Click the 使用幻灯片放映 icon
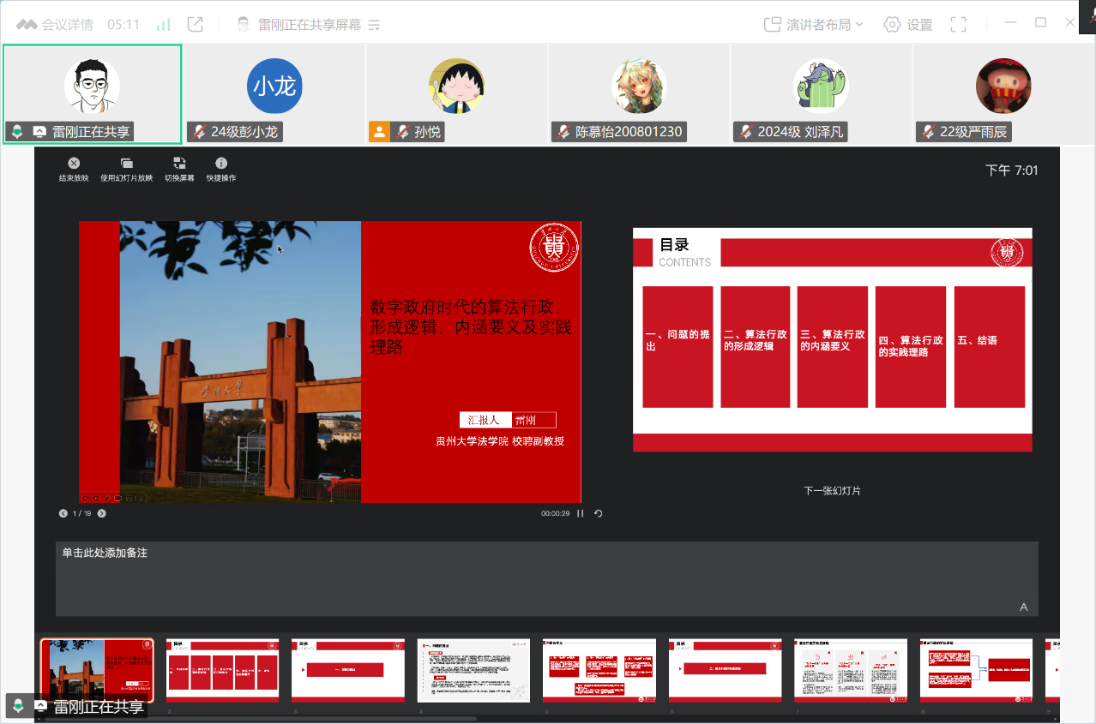 126,164
